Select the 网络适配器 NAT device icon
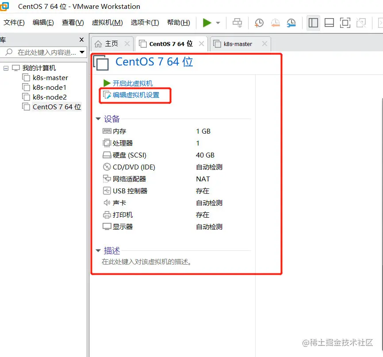Viewport: 383px width, 357px height. (x=106, y=179)
